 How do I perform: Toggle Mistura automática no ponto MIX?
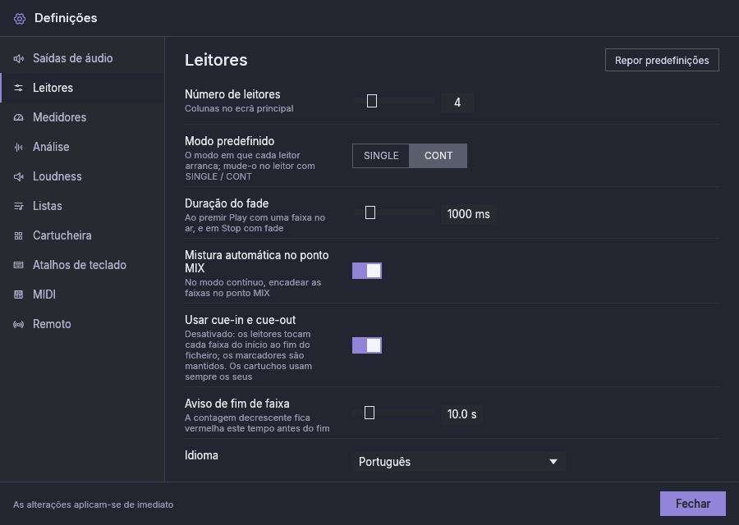367,271
